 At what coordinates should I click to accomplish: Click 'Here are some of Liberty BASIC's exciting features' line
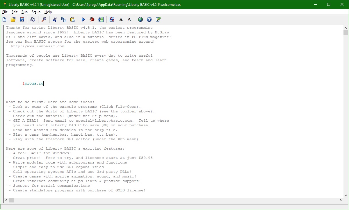[64, 149]
